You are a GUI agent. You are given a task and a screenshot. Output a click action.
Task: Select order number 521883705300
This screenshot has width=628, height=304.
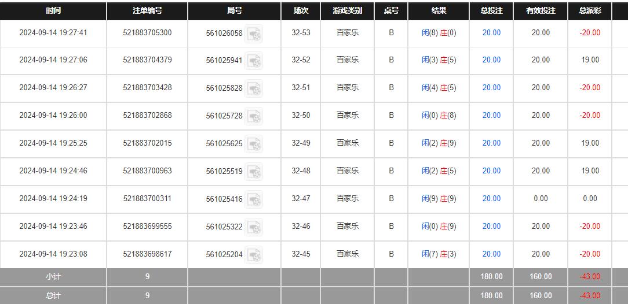click(147, 33)
